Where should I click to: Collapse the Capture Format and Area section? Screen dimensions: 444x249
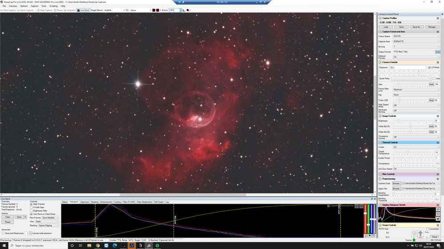point(380,31)
